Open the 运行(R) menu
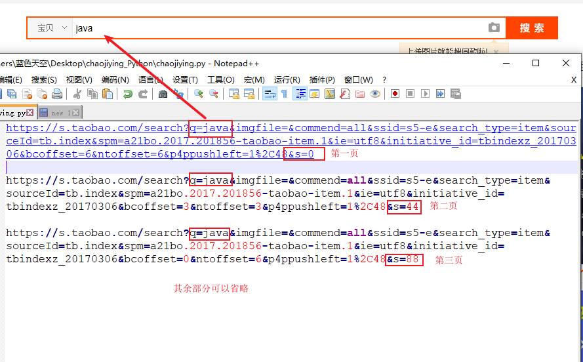The height and width of the screenshot is (362, 583). (287, 80)
